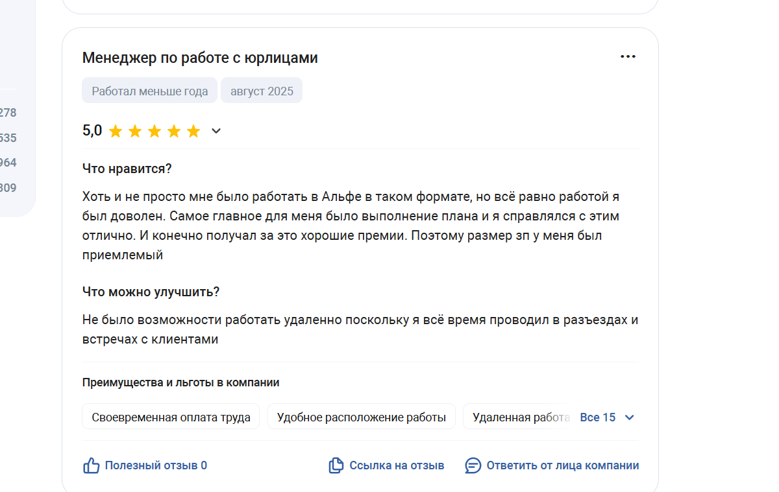Click the chat bubble reply icon

473,465
